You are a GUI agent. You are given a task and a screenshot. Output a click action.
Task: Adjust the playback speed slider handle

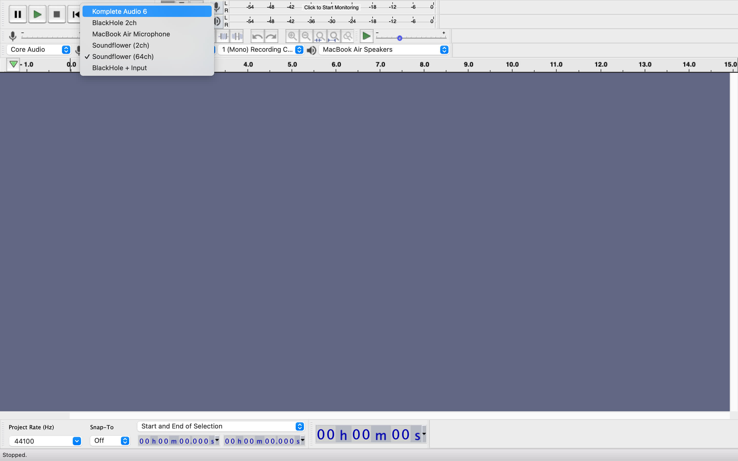pos(399,38)
